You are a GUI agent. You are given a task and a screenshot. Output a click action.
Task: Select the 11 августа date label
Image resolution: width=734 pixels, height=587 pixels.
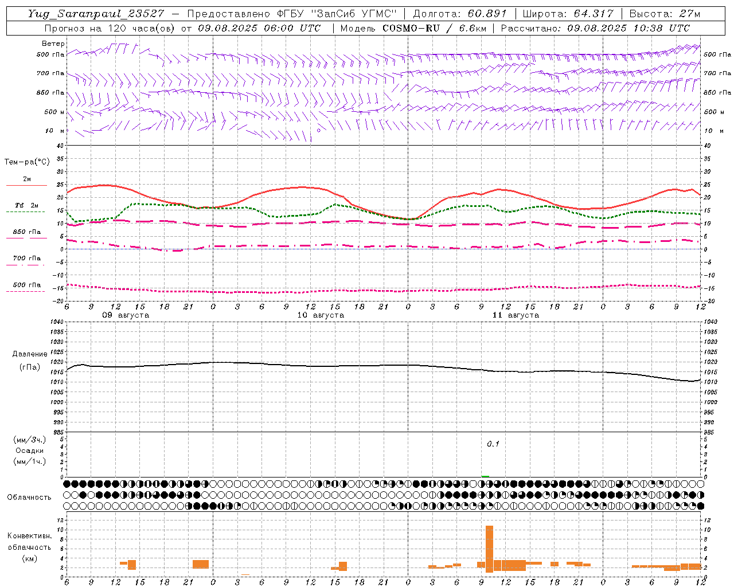coord(516,315)
